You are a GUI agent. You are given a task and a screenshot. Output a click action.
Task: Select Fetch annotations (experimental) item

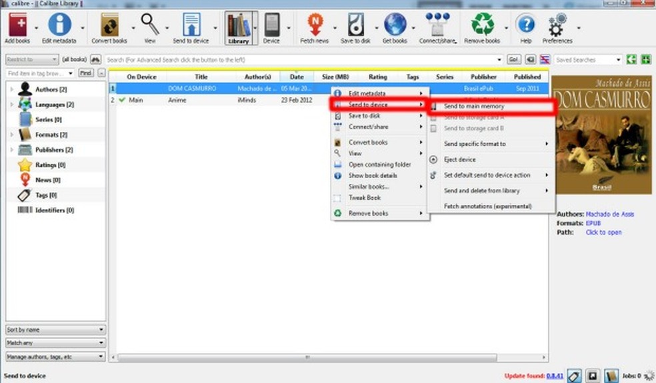pyautogui.click(x=491, y=206)
